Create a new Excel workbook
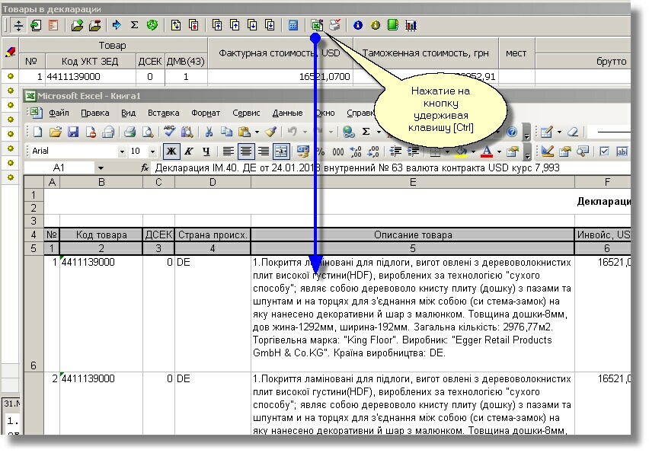649x453 pixels. click(x=37, y=132)
